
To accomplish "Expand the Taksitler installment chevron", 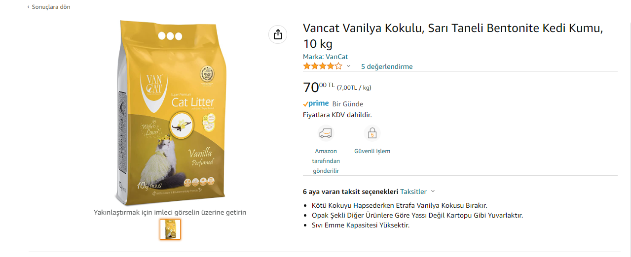I will 433,192.
